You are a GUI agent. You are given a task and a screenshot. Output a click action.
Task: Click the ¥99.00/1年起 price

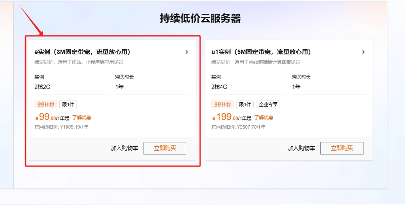point(52,117)
